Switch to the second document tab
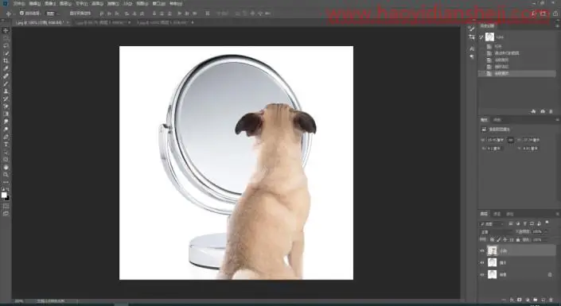This screenshot has height=306, width=561. click(x=103, y=22)
